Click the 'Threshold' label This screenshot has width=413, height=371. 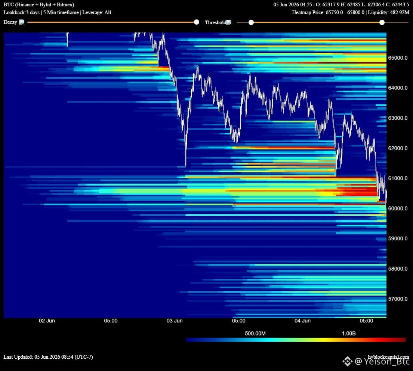click(x=215, y=22)
